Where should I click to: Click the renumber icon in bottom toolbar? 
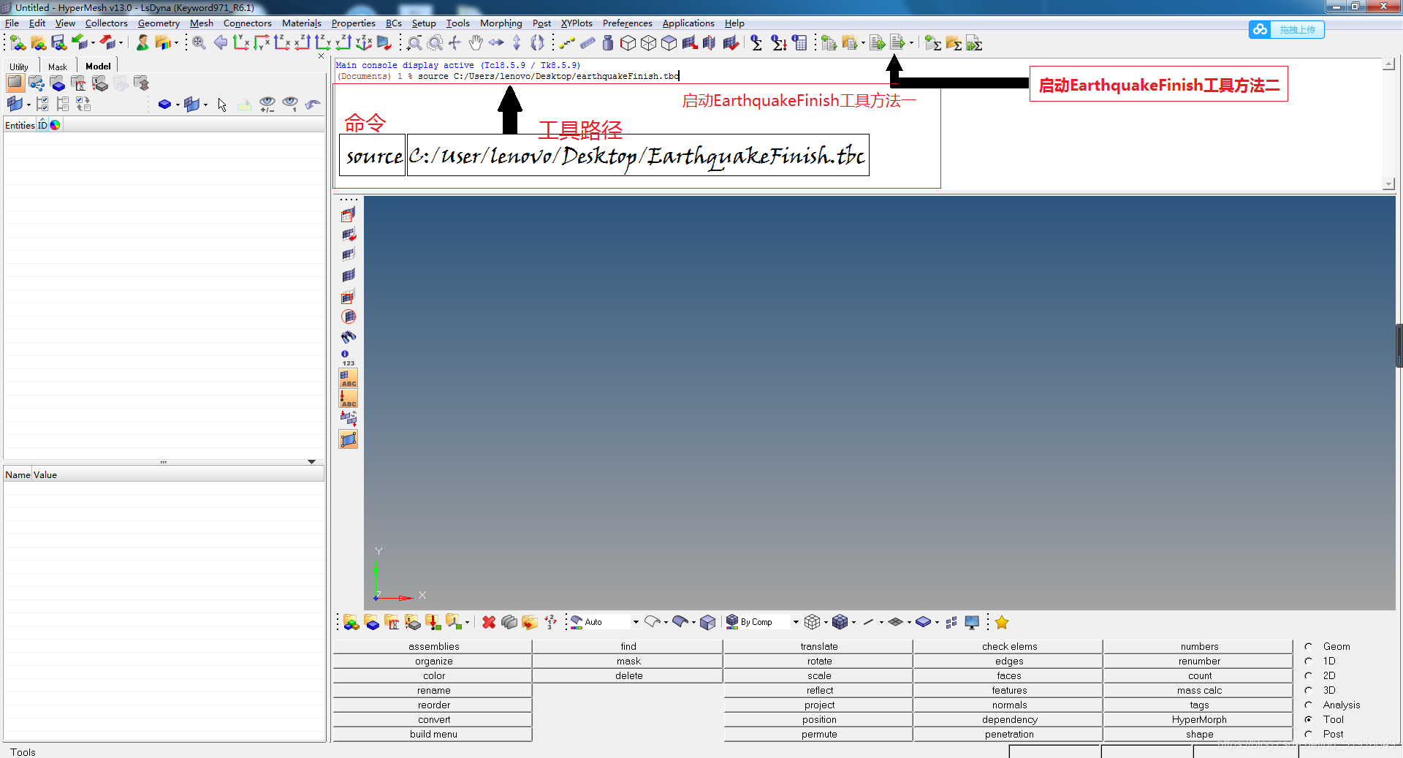(550, 622)
